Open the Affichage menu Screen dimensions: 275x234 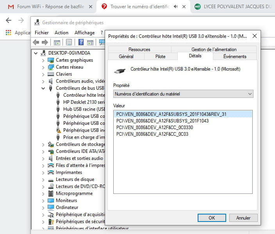84,33
